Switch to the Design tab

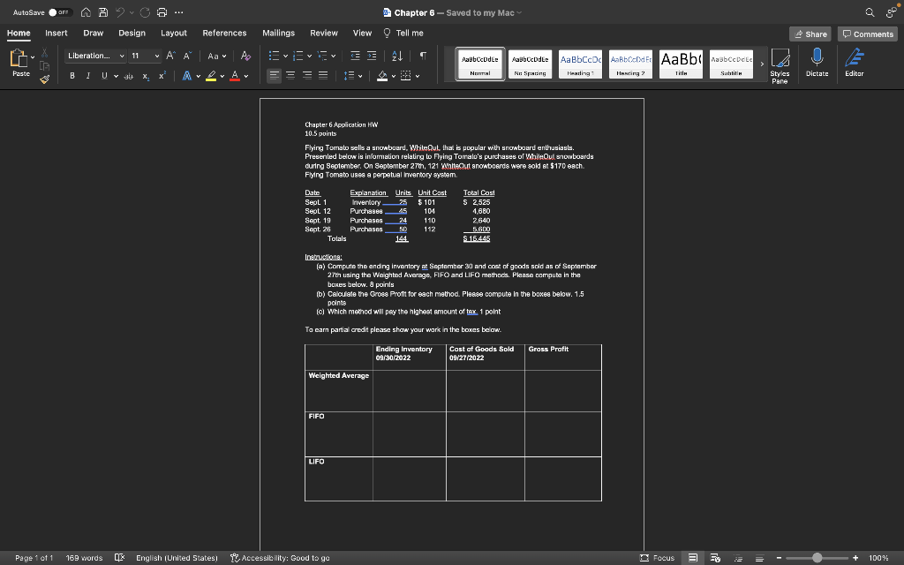pyautogui.click(x=132, y=33)
